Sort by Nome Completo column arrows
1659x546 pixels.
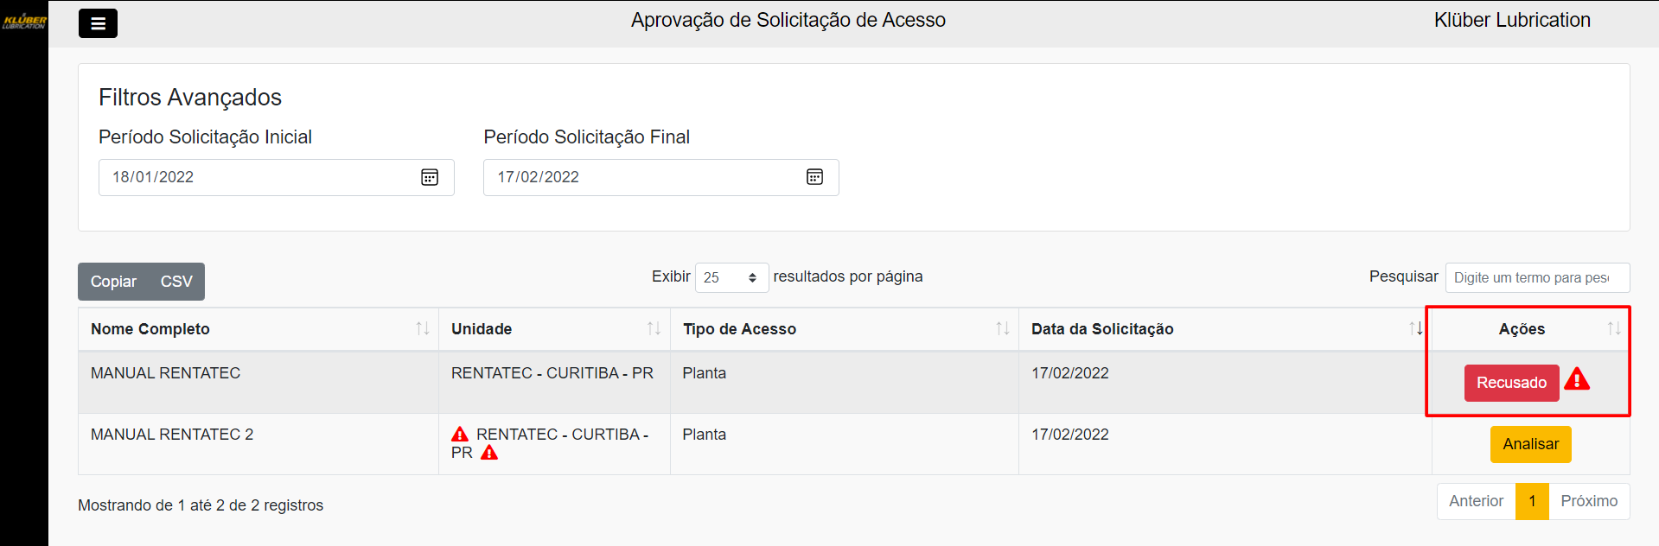click(x=423, y=328)
